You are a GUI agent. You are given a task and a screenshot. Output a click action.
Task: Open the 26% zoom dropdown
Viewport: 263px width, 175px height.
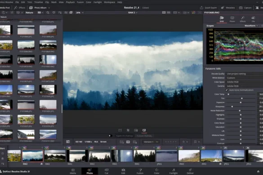point(80,13)
